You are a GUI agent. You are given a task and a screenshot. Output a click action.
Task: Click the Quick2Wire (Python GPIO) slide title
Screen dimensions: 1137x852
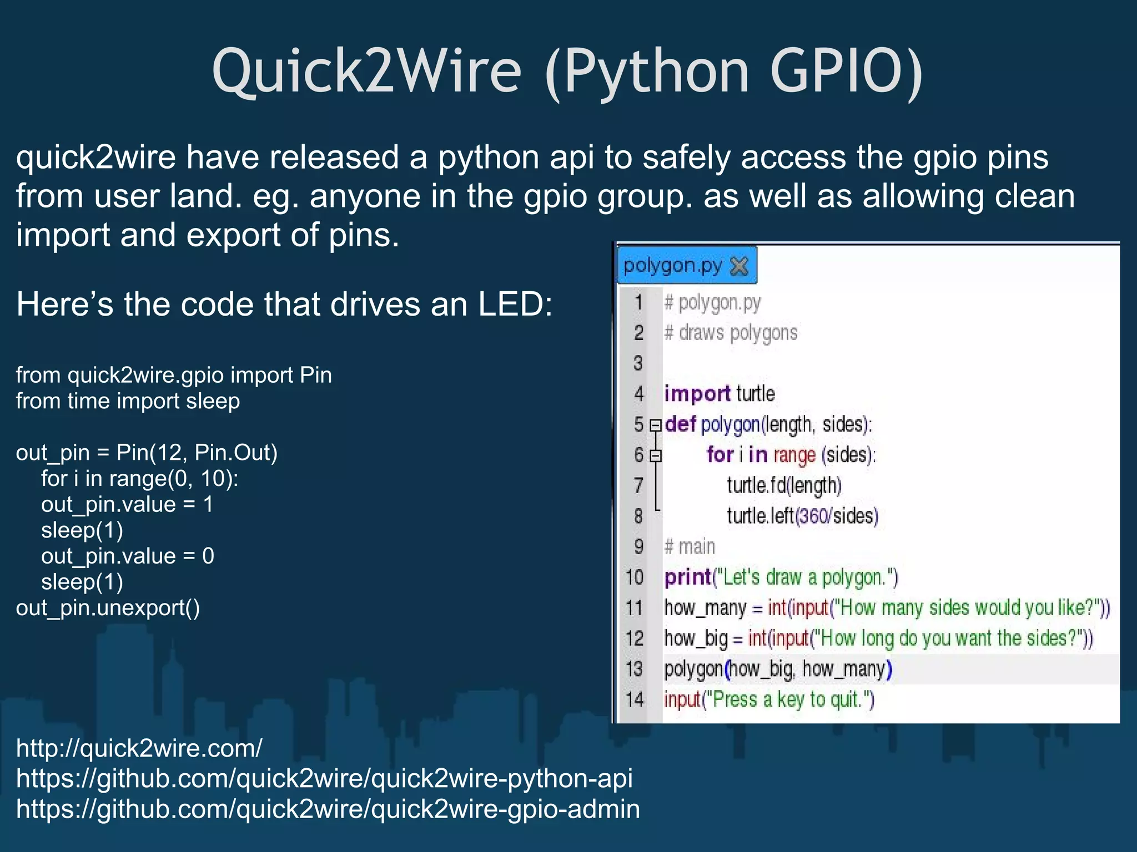pos(567,71)
